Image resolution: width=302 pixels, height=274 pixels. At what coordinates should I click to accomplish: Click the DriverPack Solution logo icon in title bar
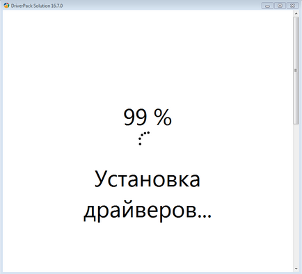tap(7, 6)
